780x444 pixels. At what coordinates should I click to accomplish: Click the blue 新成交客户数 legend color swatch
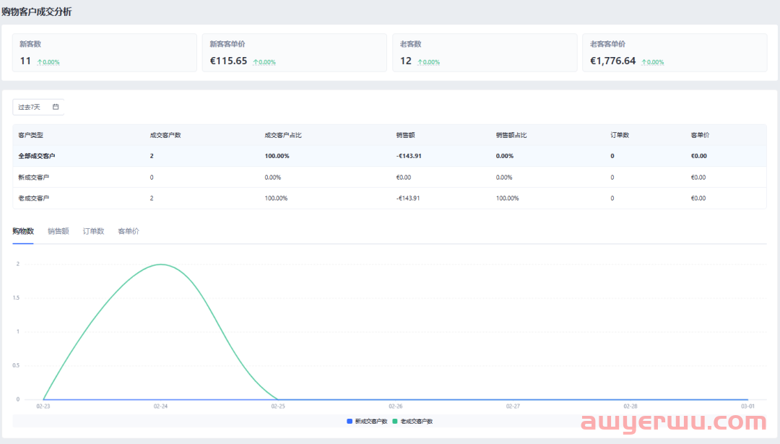coord(350,421)
